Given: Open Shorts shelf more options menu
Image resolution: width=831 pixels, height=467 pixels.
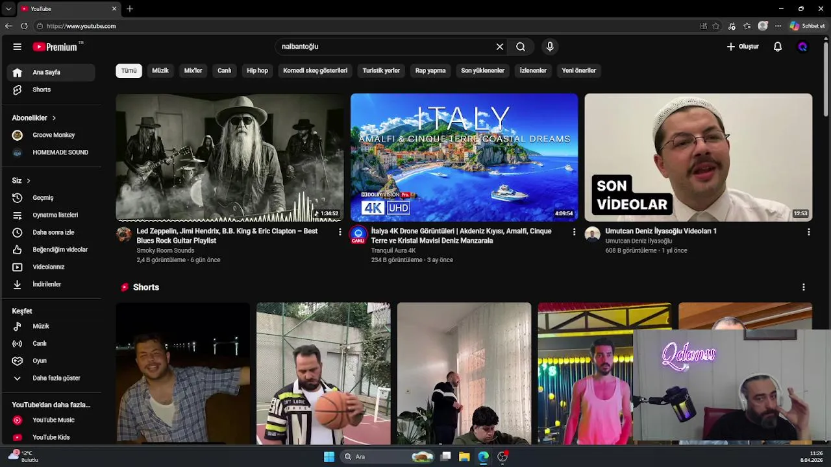Looking at the screenshot, I should 804,287.
